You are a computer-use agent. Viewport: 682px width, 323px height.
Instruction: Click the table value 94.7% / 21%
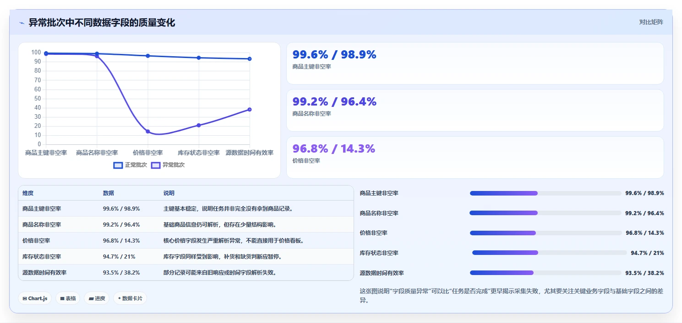click(x=119, y=257)
